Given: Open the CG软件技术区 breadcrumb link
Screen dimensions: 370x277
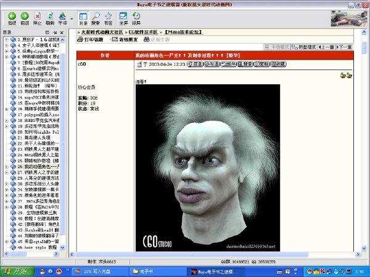Looking at the screenshot, I should [143, 32].
